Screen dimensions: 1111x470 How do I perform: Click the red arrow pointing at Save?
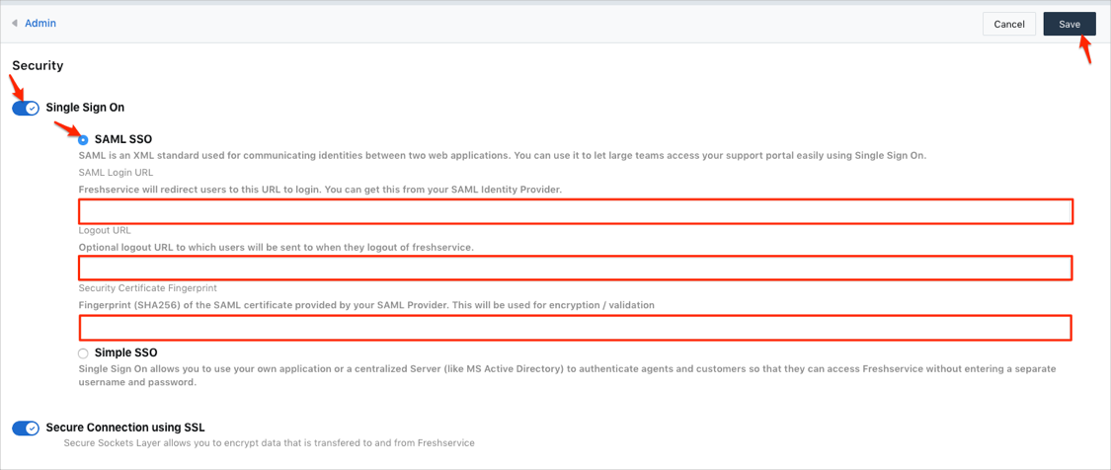click(1084, 50)
